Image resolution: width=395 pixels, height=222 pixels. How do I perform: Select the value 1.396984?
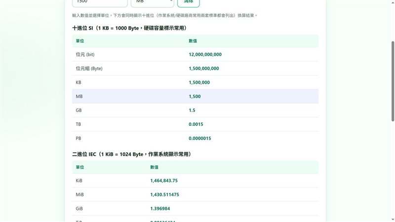point(160,209)
